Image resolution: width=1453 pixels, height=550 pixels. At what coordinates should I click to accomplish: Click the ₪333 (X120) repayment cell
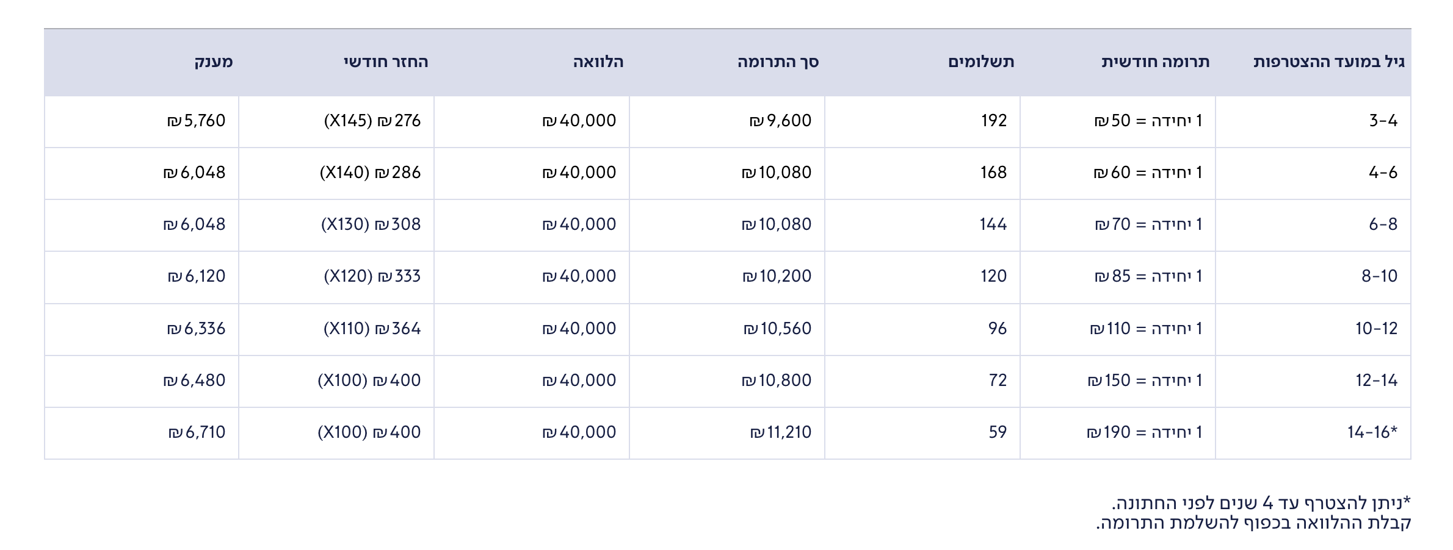pyautogui.click(x=372, y=276)
